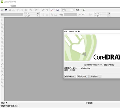Show the Welcome Screen via its toolbar icon
The image size is (120, 108).
57,10
